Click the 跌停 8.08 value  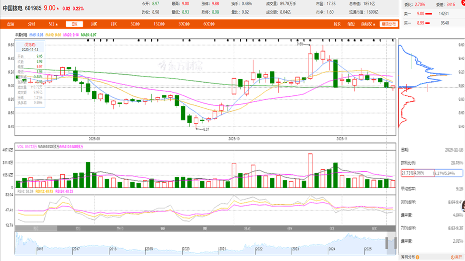point(215,12)
